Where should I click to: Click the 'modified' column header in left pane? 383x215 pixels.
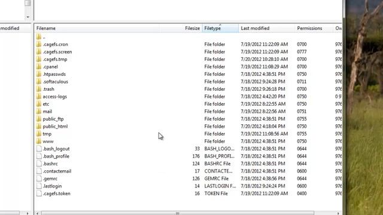tap(10, 28)
